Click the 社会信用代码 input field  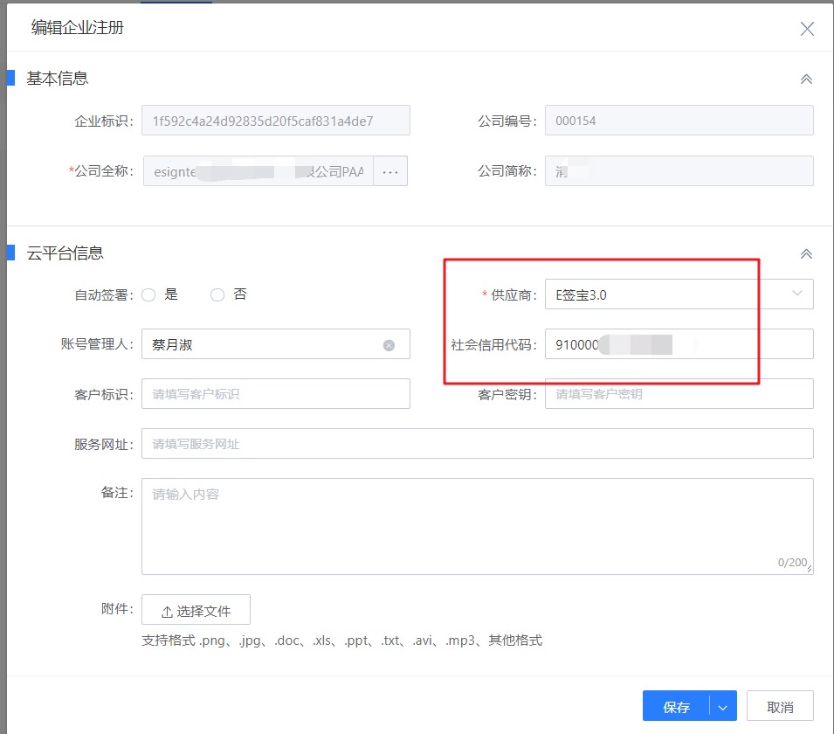point(681,343)
